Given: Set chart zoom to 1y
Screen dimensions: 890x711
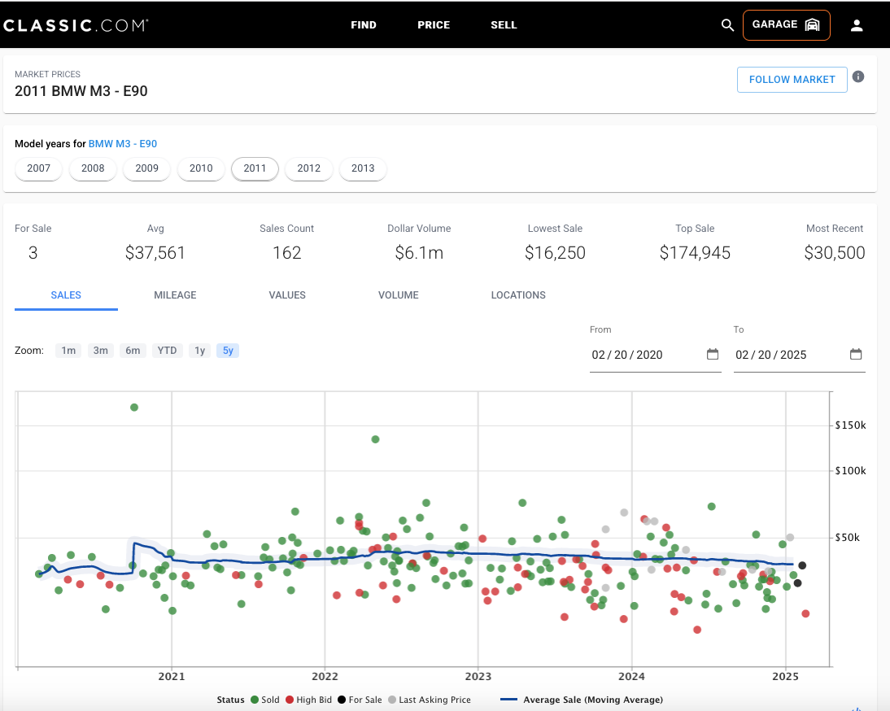Looking at the screenshot, I should click(200, 351).
